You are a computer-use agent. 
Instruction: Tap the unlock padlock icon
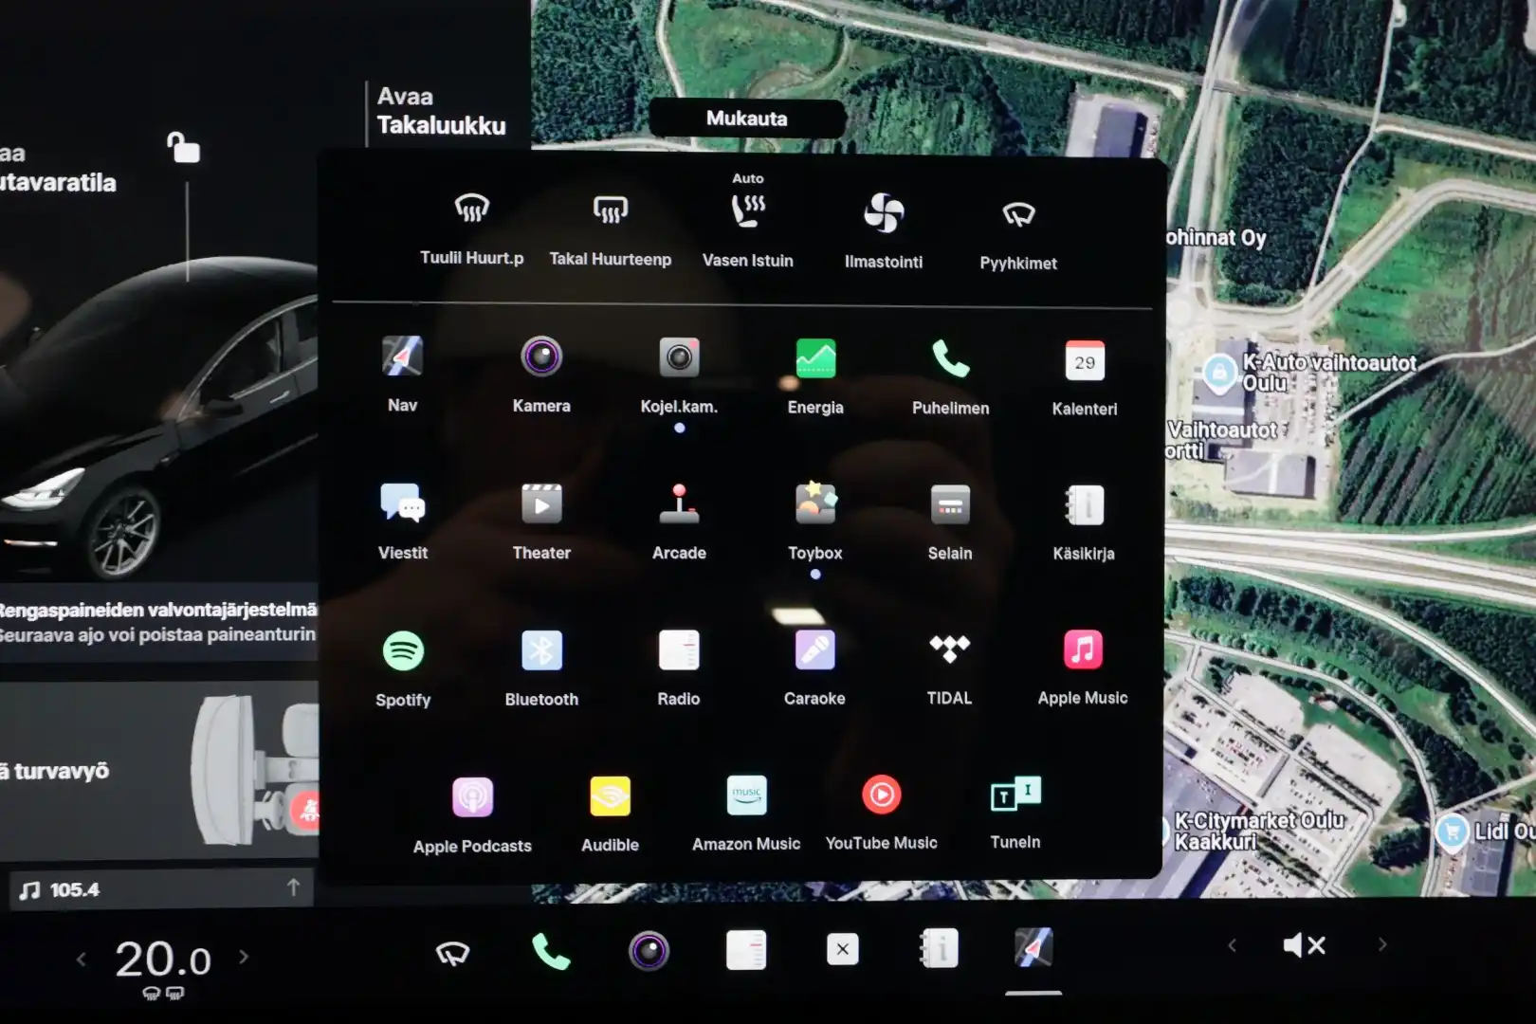point(183,147)
